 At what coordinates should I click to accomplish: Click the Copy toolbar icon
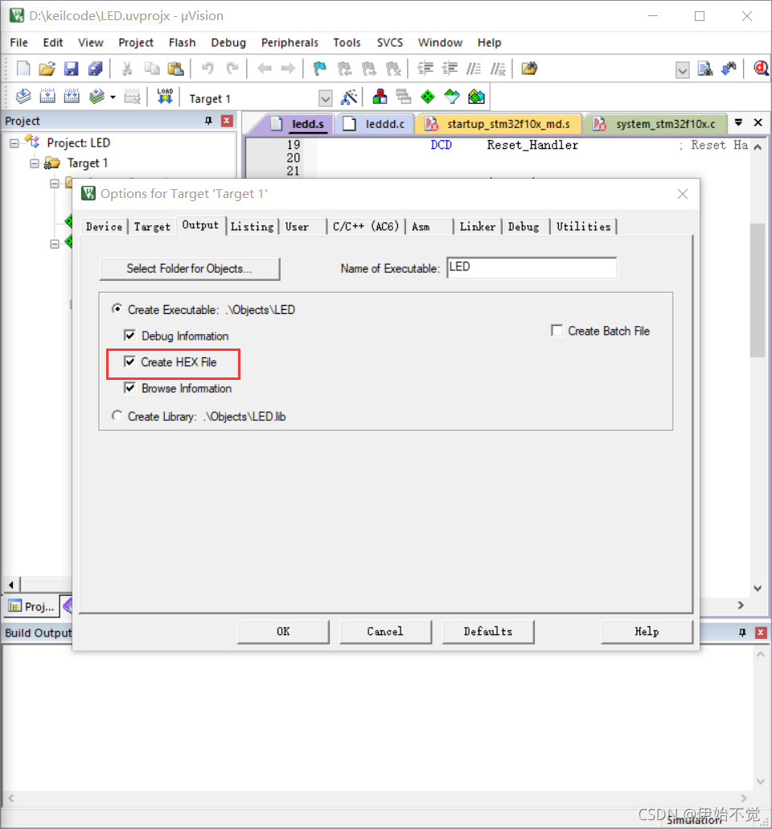click(x=152, y=68)
